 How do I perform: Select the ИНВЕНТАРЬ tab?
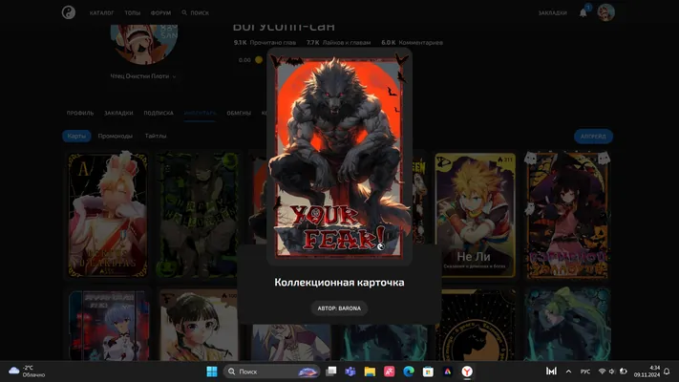200,113
